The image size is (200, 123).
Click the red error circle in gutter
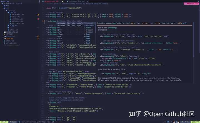[x=38, y=19]
